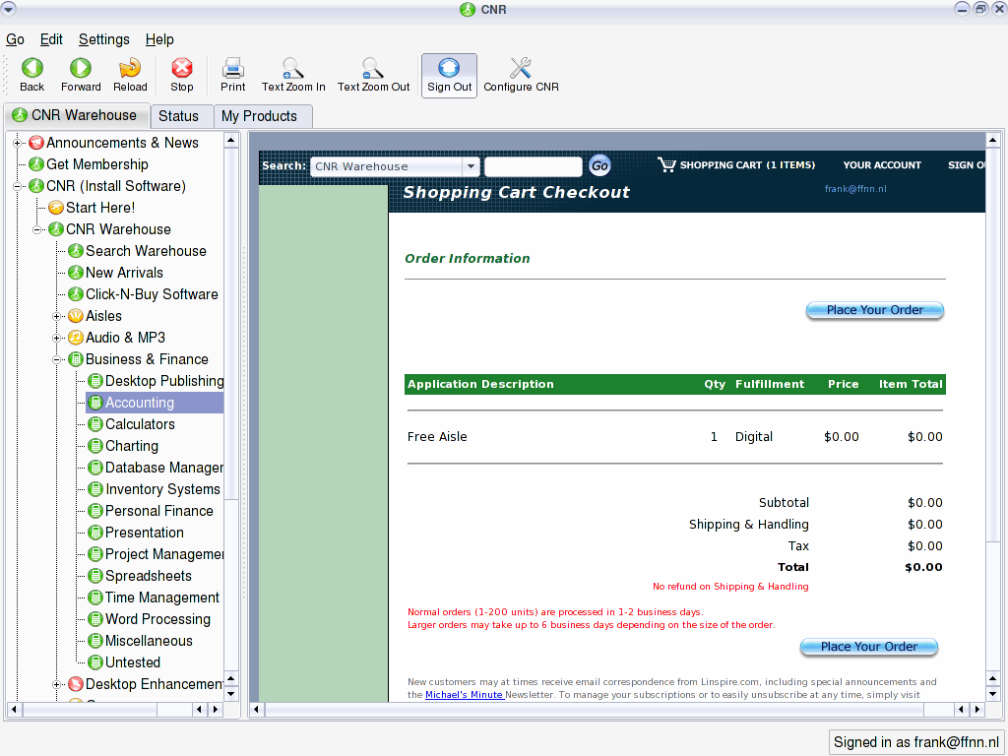Click the web page vertical scrollbar down arrow

point(993,694)
